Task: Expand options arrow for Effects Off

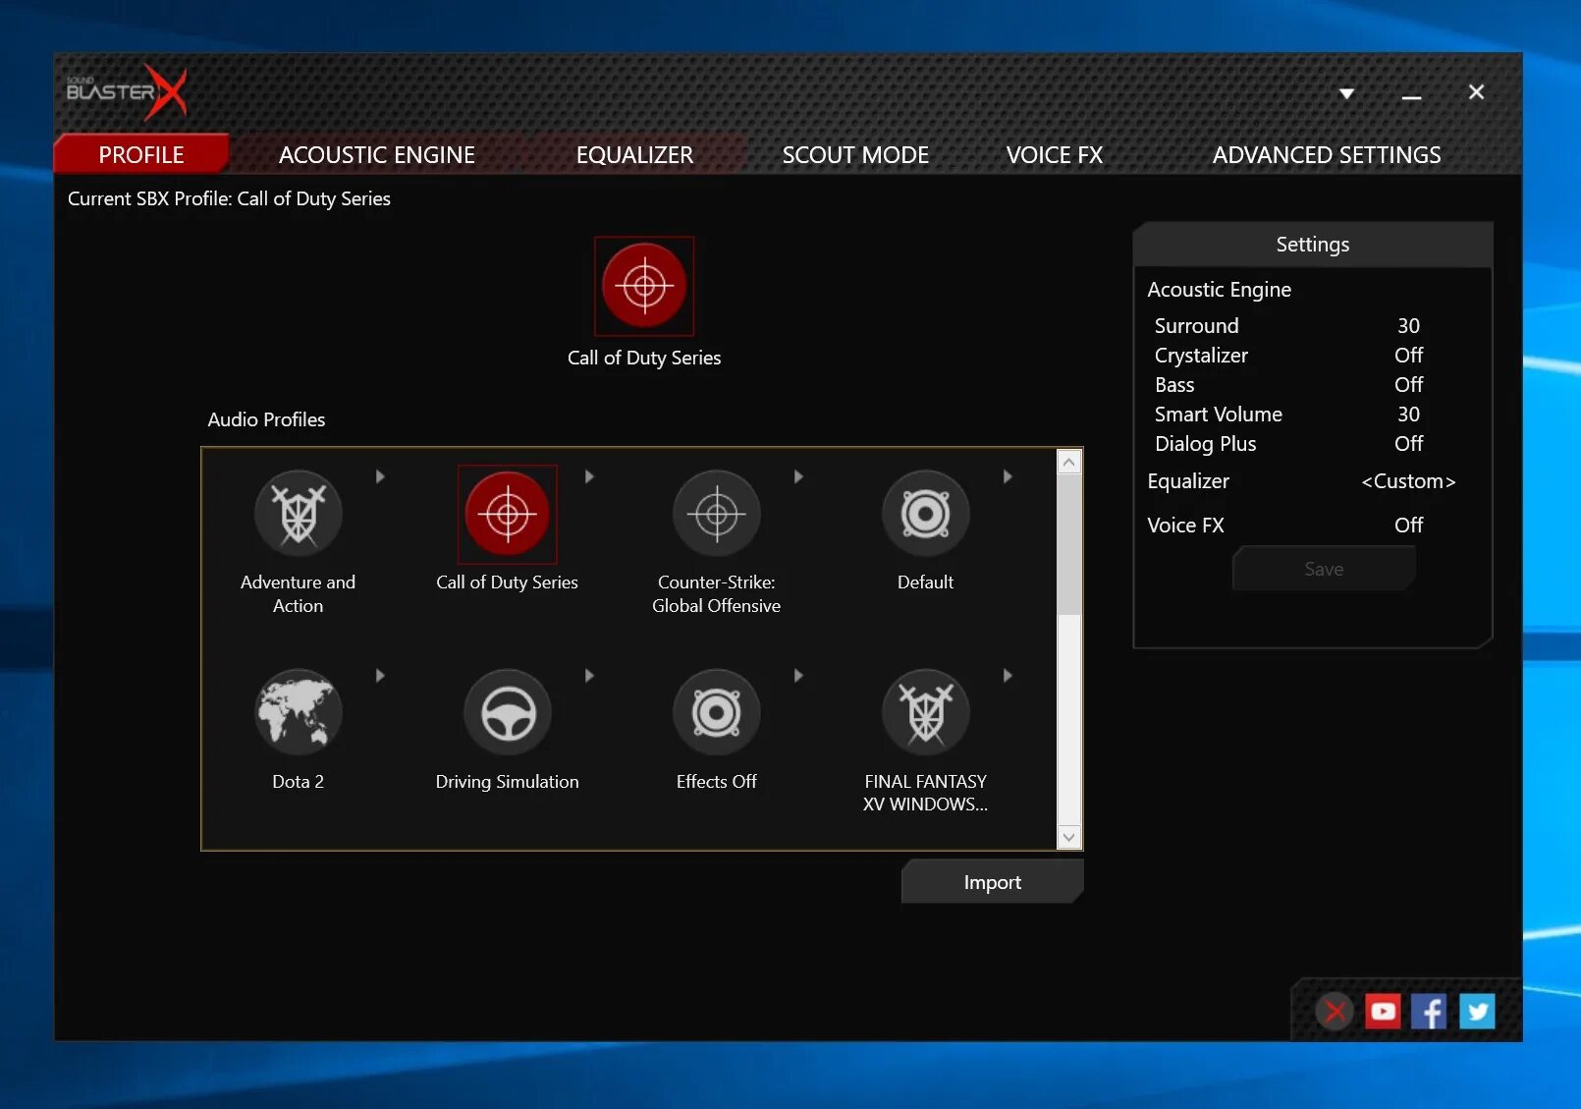Action: (798, 676)
